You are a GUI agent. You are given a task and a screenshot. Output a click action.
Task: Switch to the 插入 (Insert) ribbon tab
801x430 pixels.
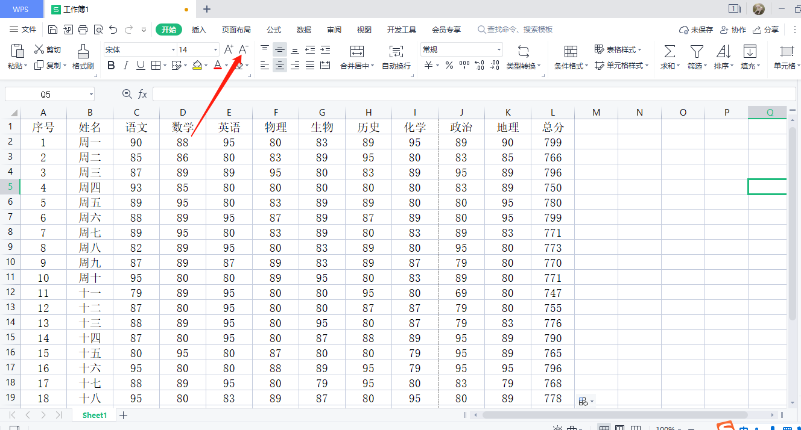(x=199, y=30)
